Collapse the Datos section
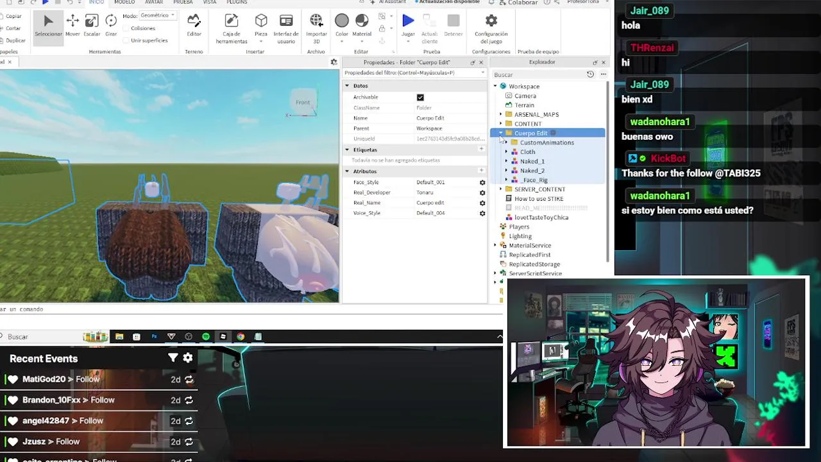The width and height of the screenshot is (821, 462). [x=347, y=85]
